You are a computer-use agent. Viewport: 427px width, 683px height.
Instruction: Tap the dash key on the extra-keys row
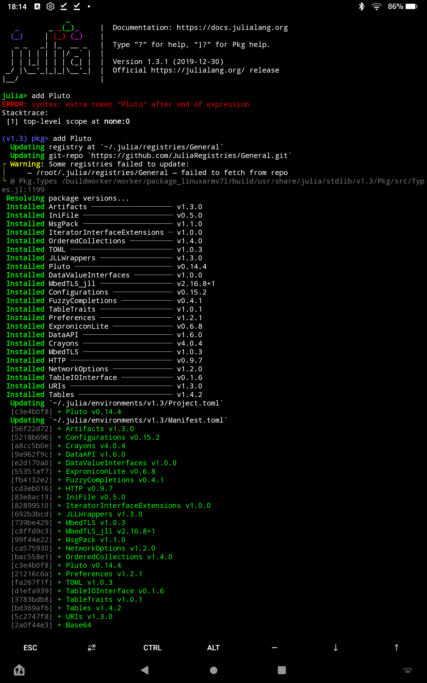[x=274, y=648]
